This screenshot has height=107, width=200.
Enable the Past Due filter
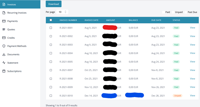click(186, 12)
